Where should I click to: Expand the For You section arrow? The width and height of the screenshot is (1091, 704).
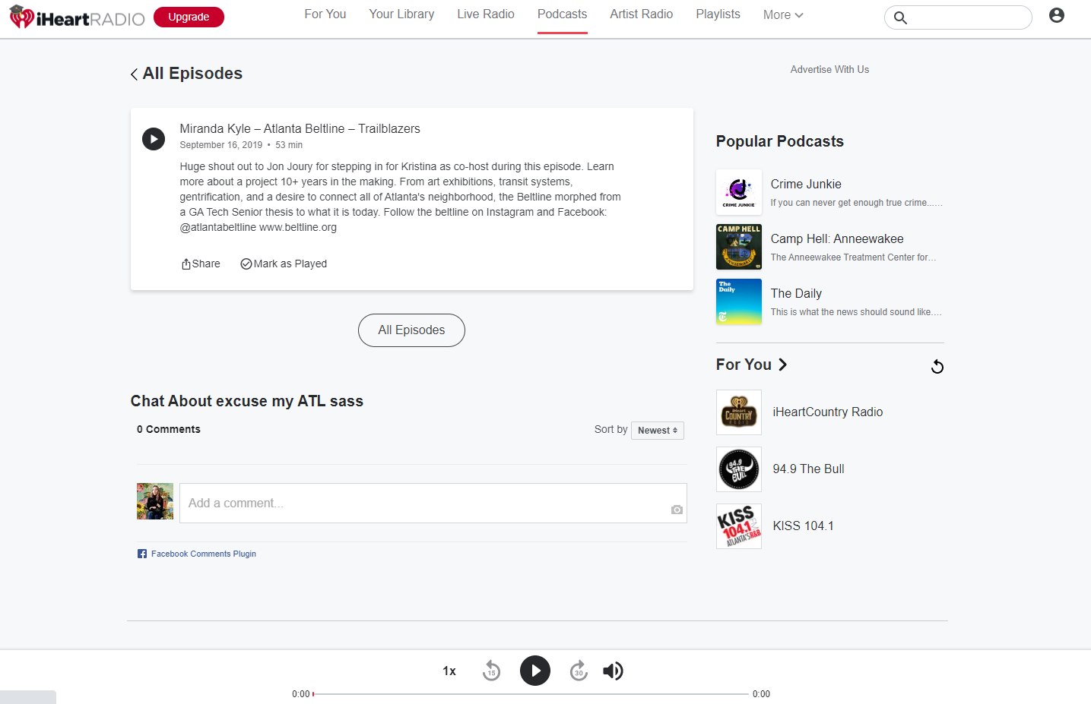[782, 365]
